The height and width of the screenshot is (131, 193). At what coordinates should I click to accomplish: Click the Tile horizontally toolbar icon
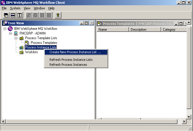click(x=13, y=15)
